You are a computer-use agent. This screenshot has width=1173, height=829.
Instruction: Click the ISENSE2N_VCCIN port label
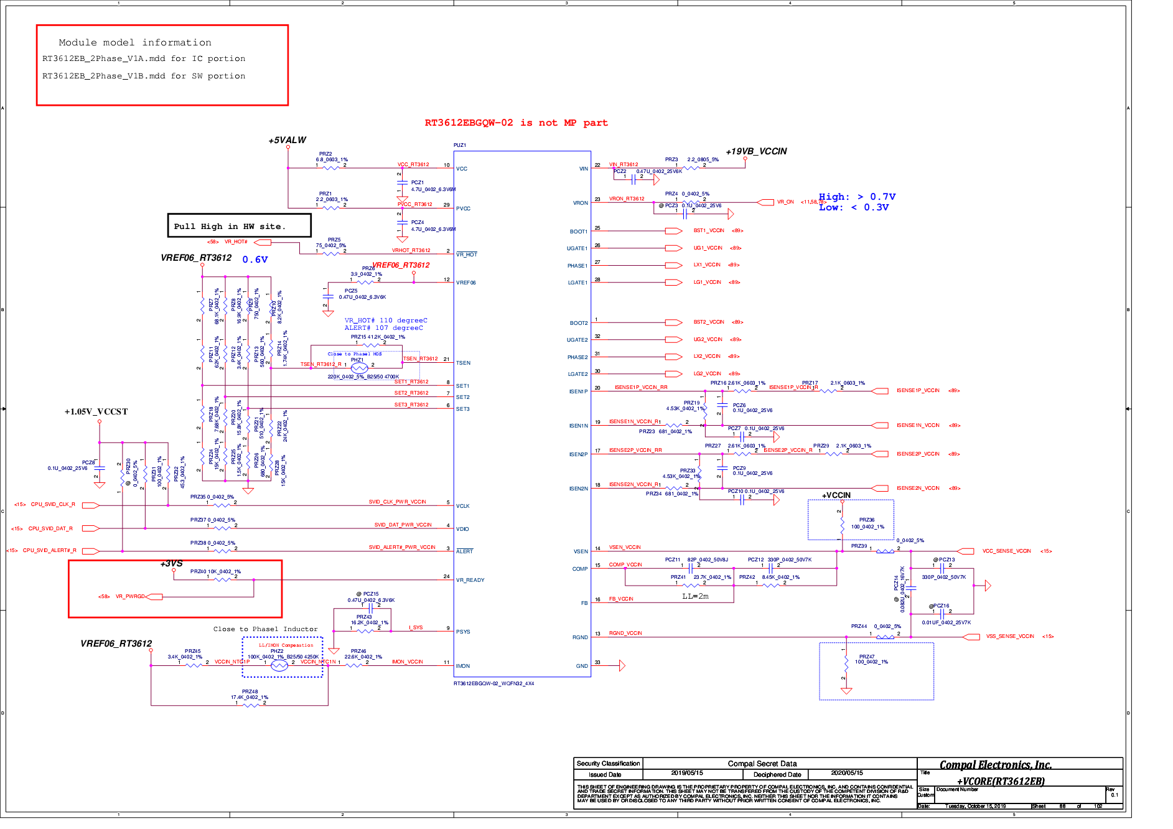coord(918,489)
